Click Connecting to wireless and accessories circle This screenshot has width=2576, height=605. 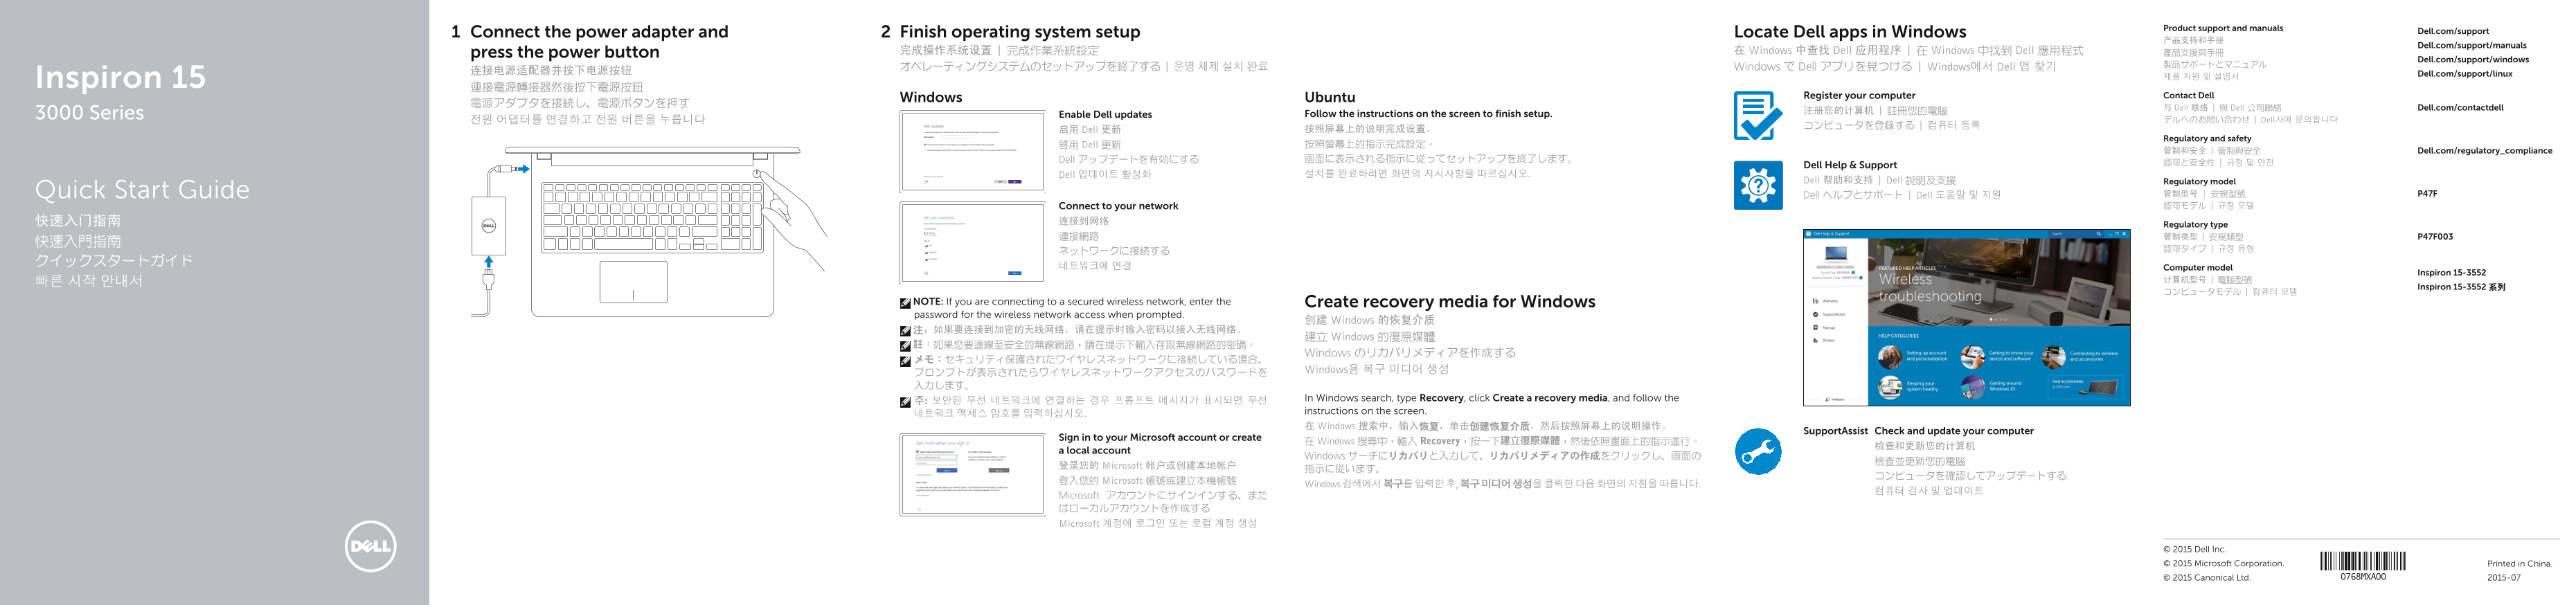(x=2054, y=357)
